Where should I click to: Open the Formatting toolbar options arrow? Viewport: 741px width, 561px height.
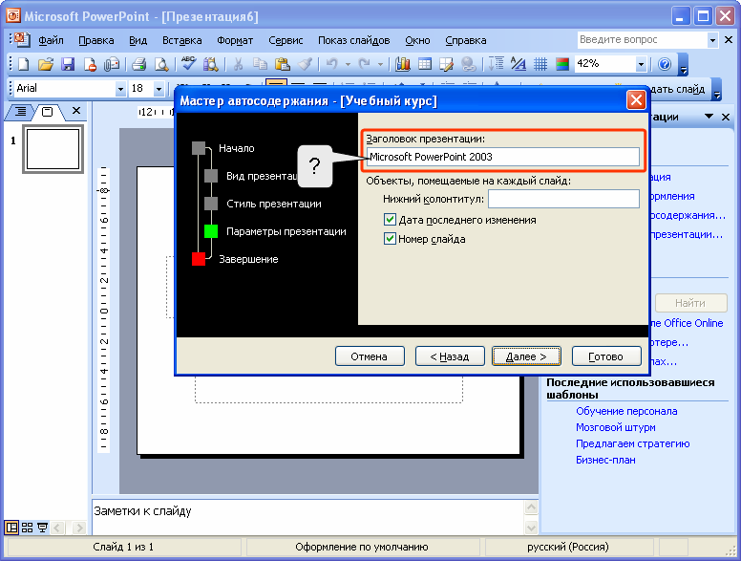(x=717, y=90)
